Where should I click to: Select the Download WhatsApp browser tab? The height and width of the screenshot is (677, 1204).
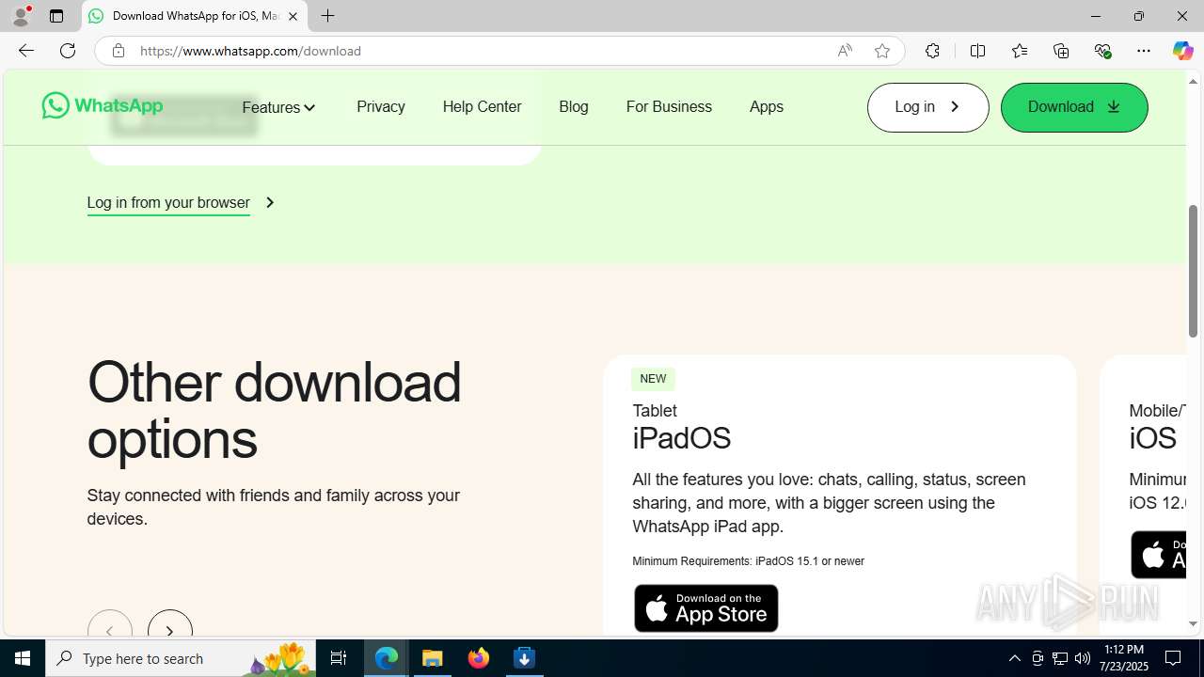tap(195, 16)
